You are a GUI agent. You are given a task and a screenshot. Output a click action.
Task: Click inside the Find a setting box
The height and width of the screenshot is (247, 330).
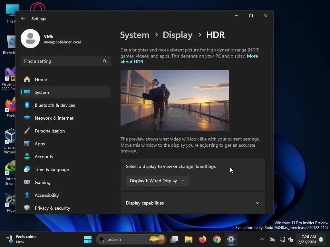[x=66, y=61]
